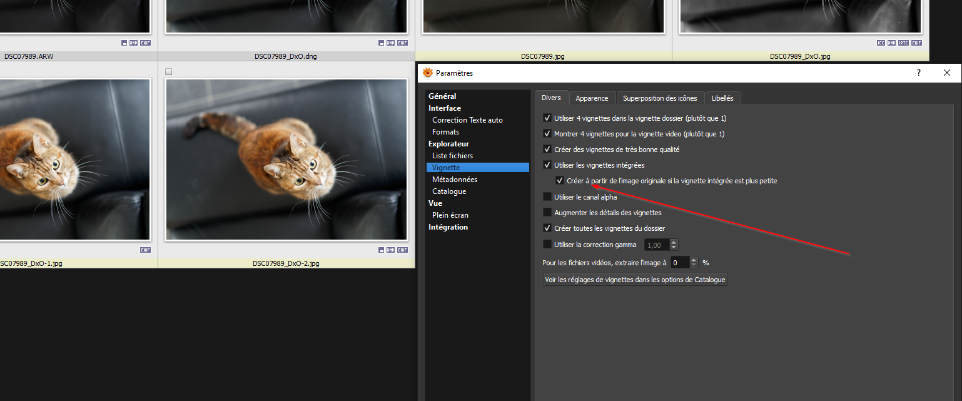The height and width of the screenshot is (401, 962).
Task: Click the DSC07989_DxO.jpg file name label
Action: 800,56
